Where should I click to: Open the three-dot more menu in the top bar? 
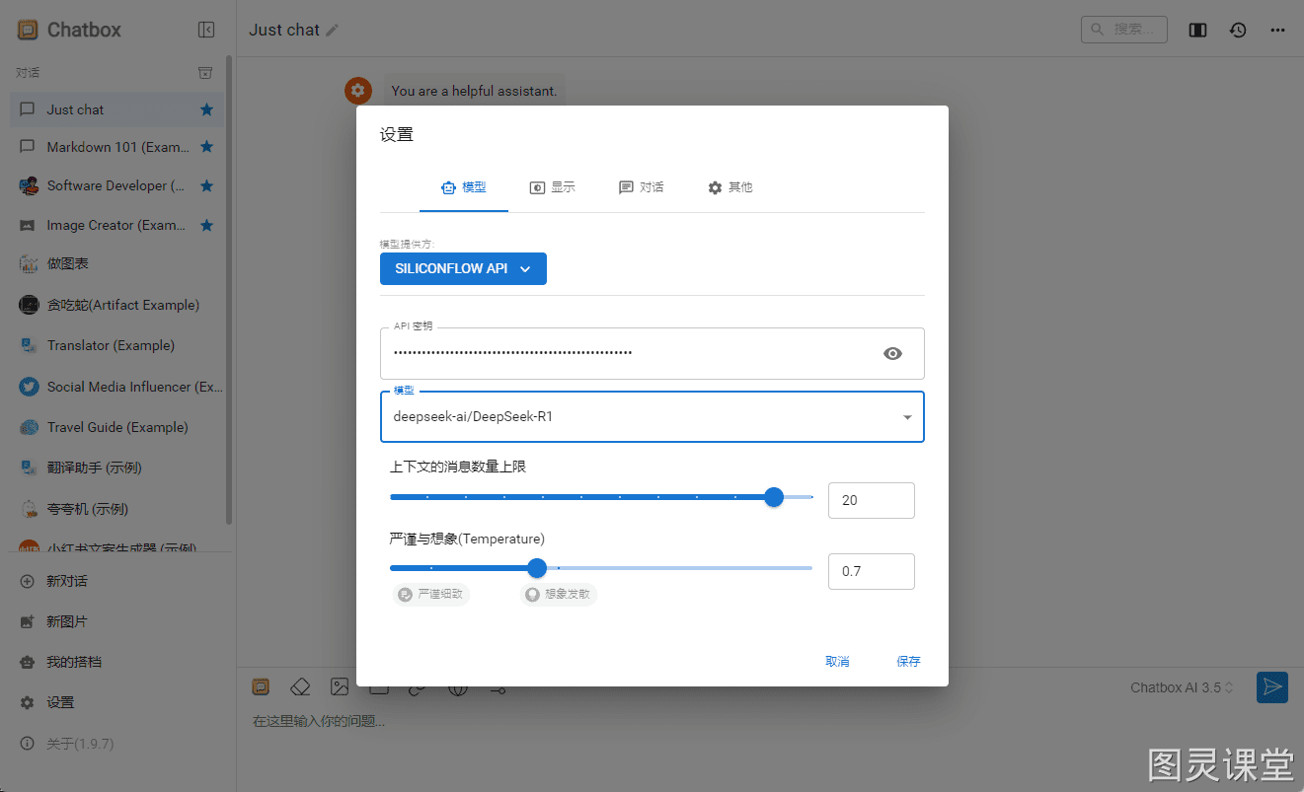[x=1277, y=30]
